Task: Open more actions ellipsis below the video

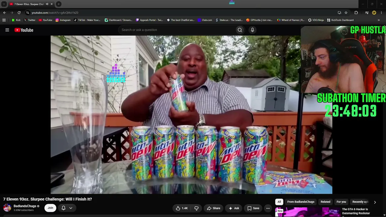Action: click(x=268, y=208)
